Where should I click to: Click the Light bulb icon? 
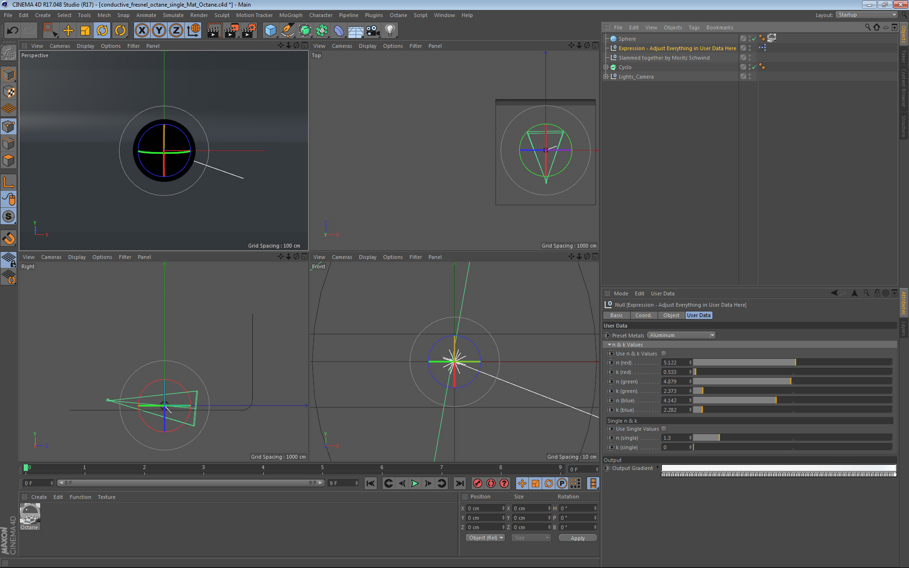390,31
